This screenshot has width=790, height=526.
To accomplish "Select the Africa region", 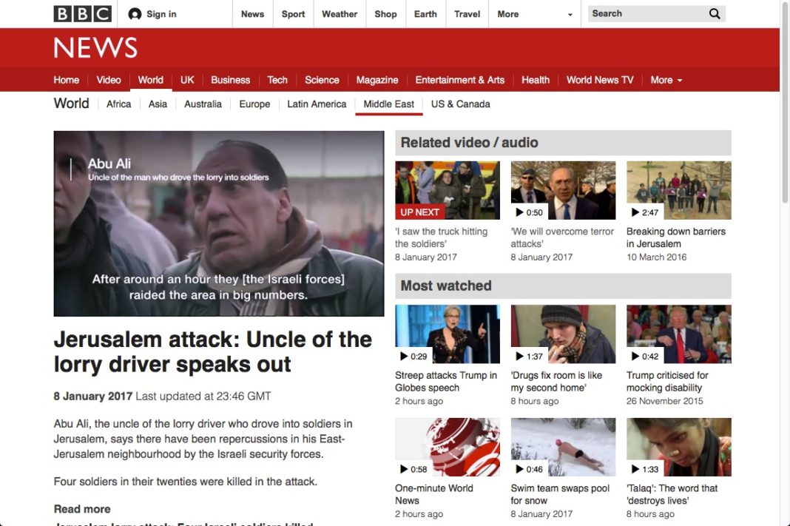I will pyautogui.click(x=118, y=104).
